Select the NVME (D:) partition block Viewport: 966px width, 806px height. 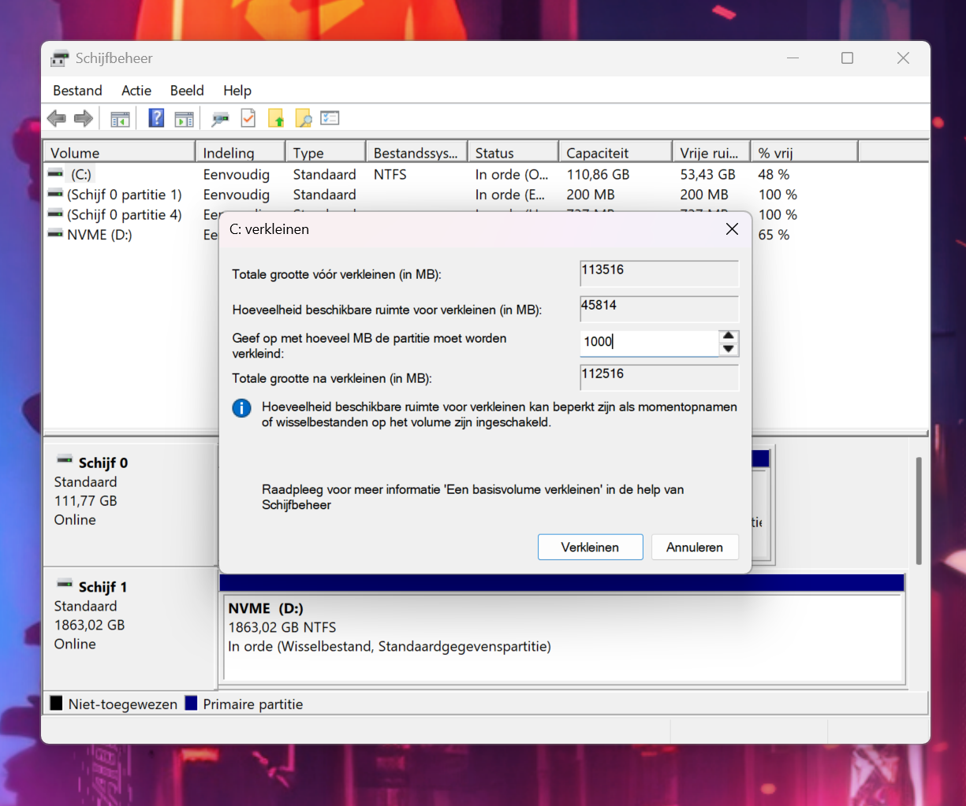tap(563, 637)
